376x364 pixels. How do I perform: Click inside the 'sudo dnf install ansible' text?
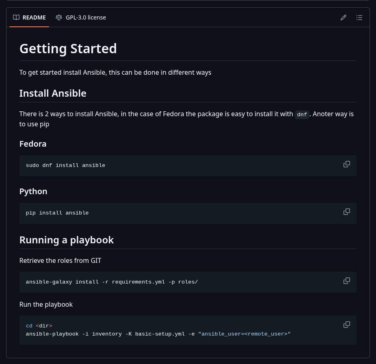click(65, 165)
